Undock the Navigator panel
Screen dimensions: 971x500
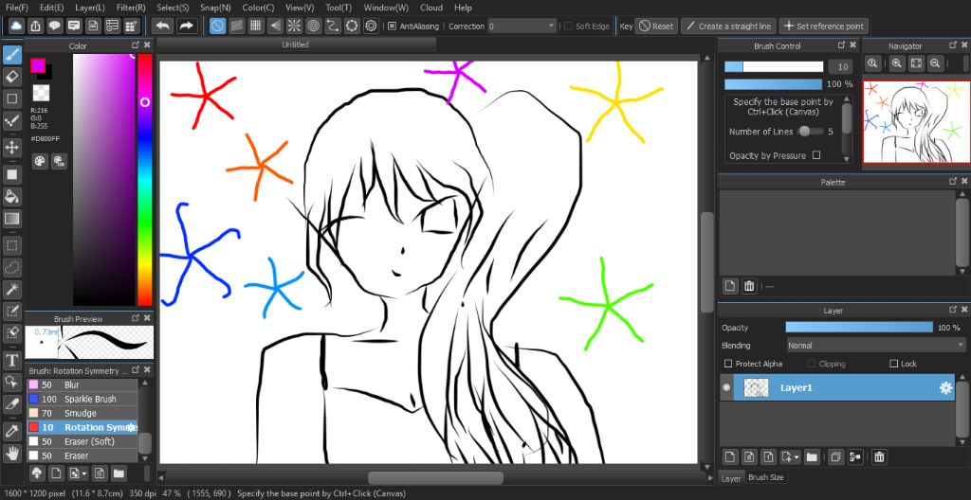(954, 45)
